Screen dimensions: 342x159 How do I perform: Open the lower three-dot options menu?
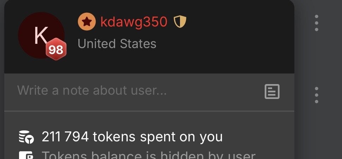(x=317, y=95)
